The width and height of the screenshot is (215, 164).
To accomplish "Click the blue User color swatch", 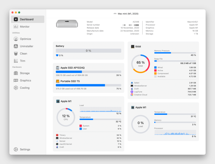I will click(x=81, y=129).
